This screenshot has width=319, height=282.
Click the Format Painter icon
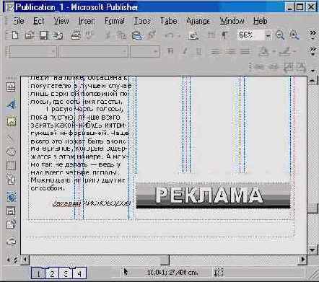(x=152, y=35)
